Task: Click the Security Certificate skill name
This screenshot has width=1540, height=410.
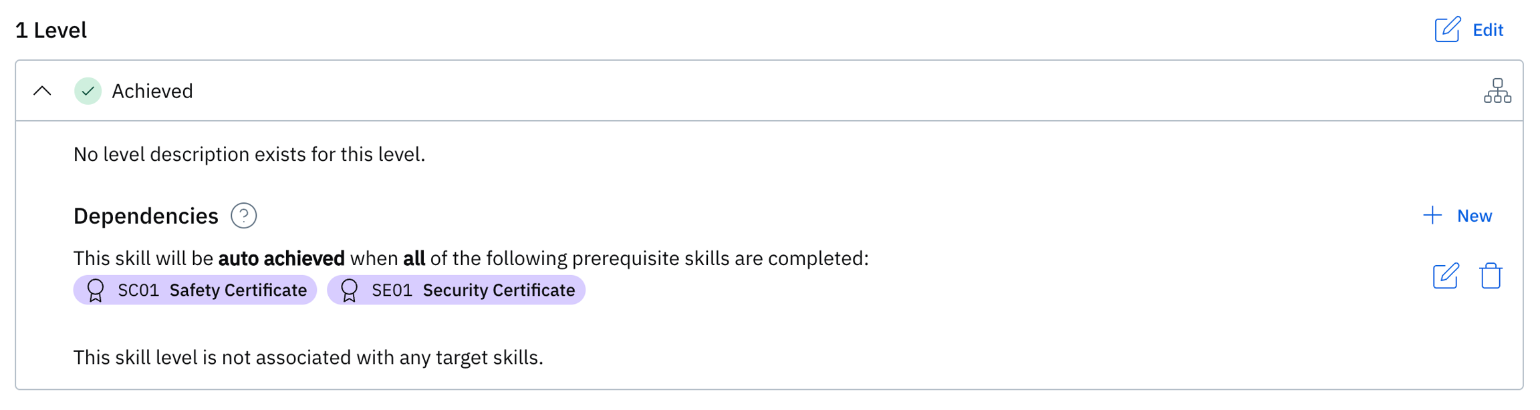Action: (x=499, y=290)
